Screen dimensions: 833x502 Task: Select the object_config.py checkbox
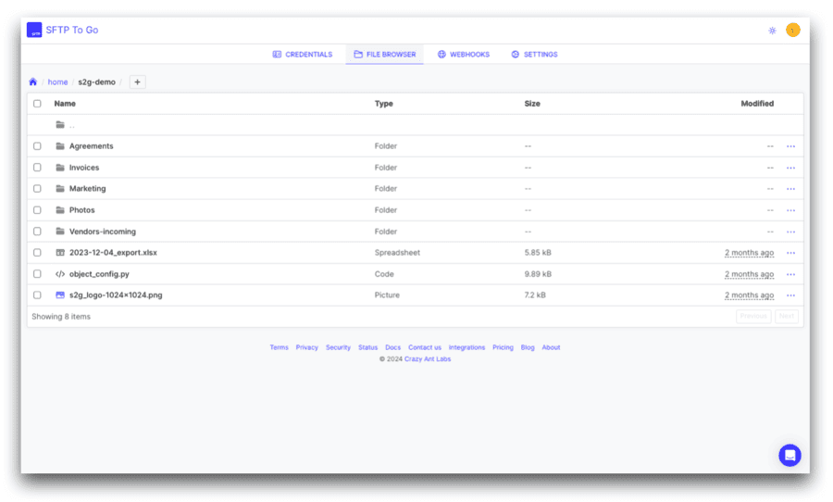click(37, 274)
